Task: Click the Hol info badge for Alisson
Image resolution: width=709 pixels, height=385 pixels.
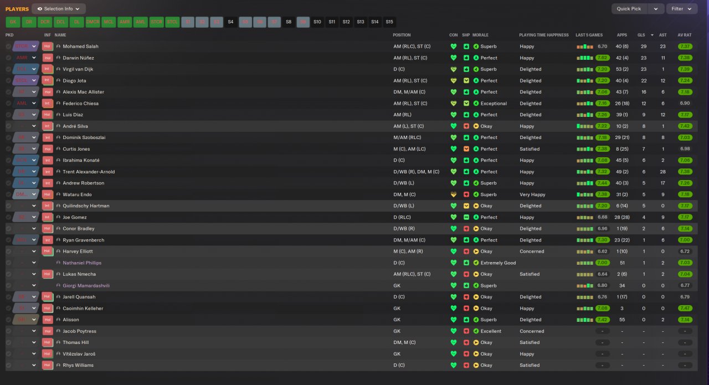Action: pos(47,320)
